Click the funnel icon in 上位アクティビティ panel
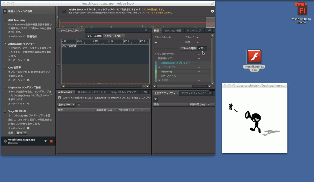 pyautogui.click(x=155, y=99)
